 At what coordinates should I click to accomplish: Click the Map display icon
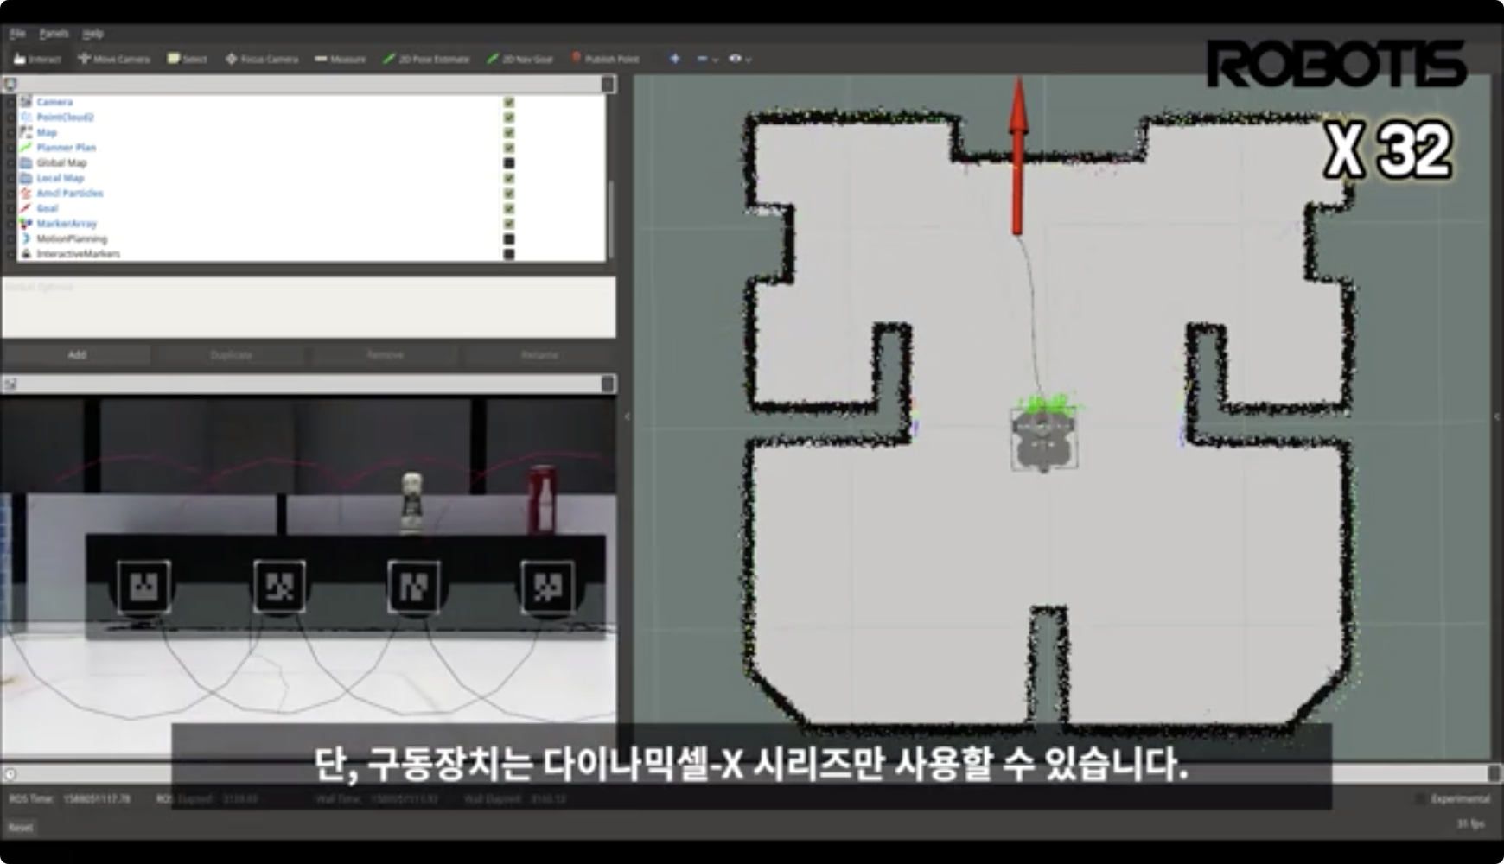(26, 132)
